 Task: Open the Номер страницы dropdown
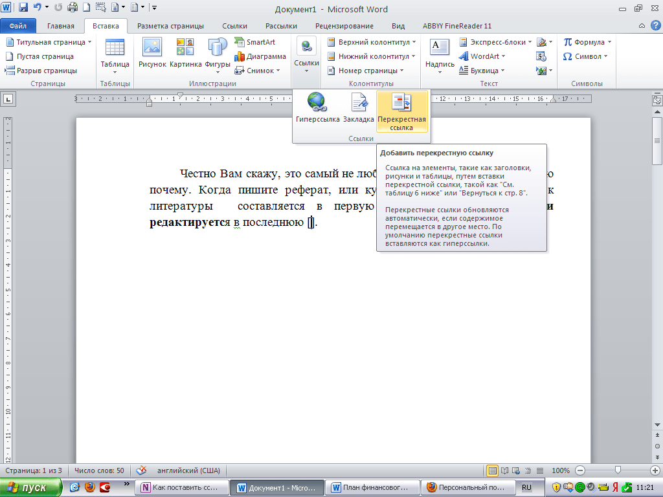pos(365,71)
